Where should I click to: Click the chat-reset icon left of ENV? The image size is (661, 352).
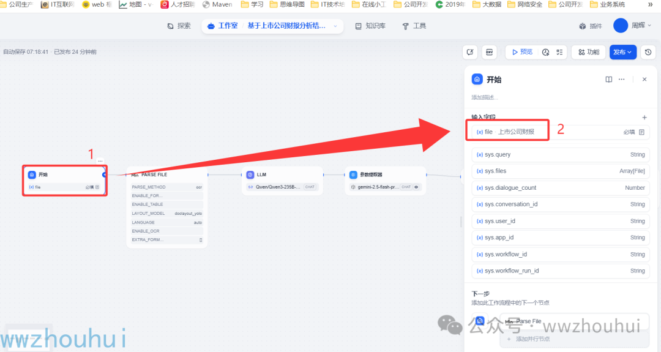pyautogui.click(x=470, y=52)
